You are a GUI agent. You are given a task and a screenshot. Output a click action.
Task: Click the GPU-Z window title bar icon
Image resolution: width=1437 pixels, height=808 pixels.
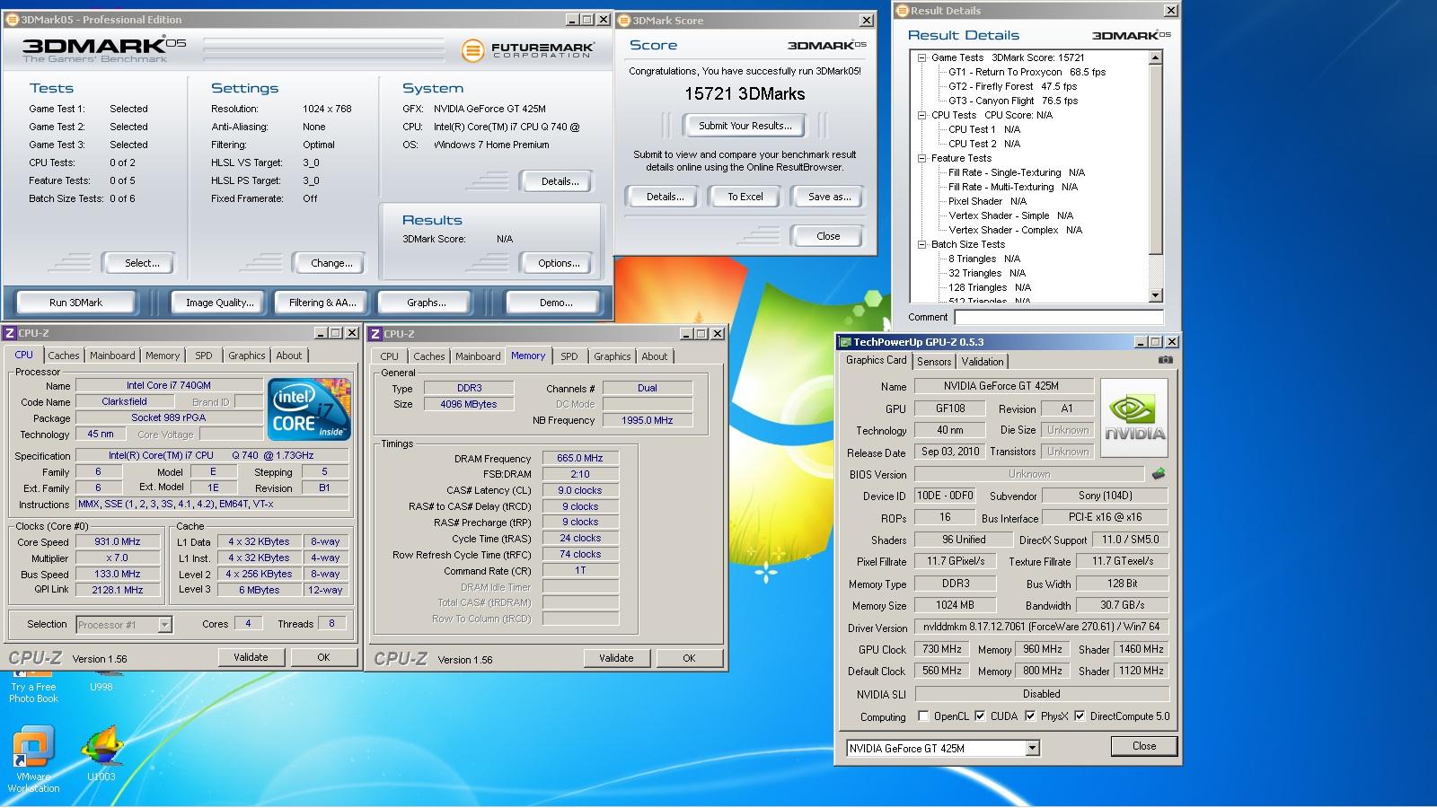pos(845,342)
